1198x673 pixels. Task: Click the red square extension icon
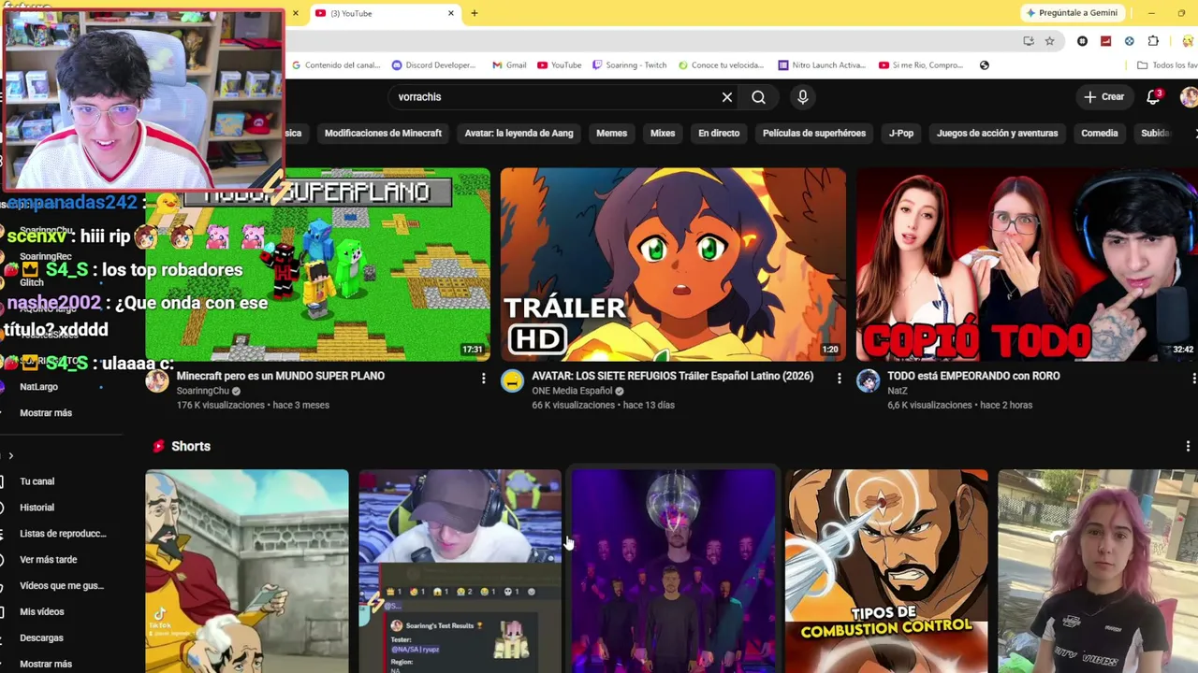[1105, 41]
